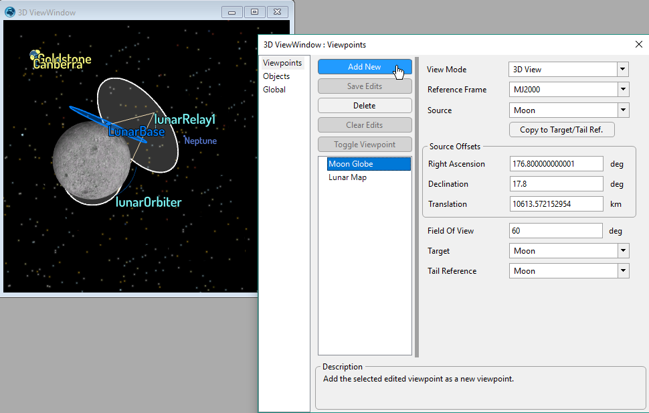Click the vertical splitter beside viewpoint list

tap(417, 207)
